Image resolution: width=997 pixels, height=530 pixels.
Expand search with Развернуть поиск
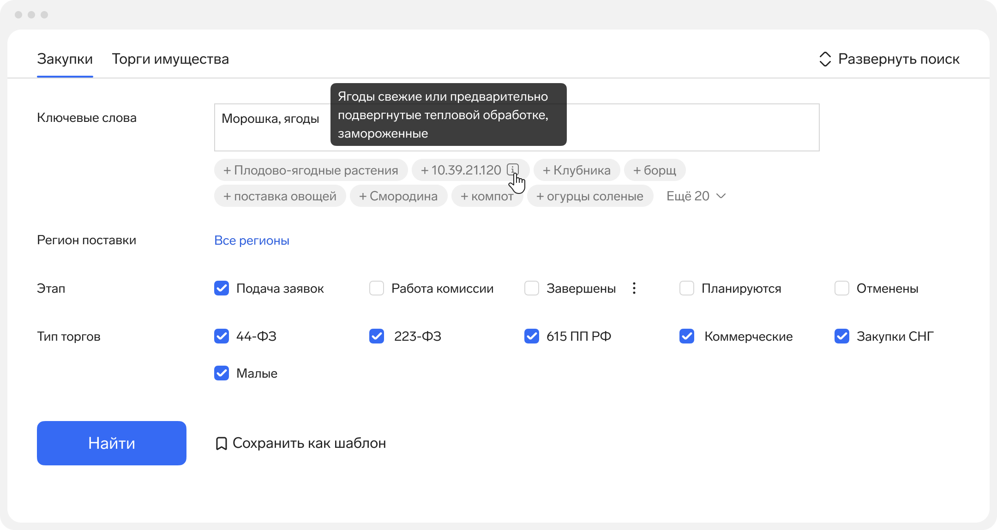pyautogui.click(x=898, y=59)
